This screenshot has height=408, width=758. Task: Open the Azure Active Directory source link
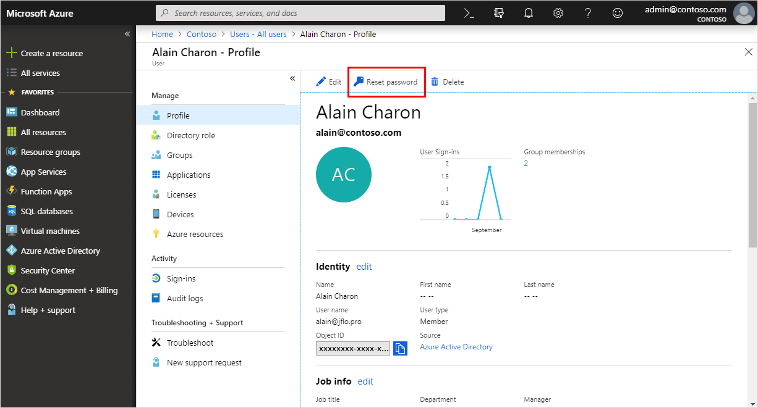(x=456, y=347)
